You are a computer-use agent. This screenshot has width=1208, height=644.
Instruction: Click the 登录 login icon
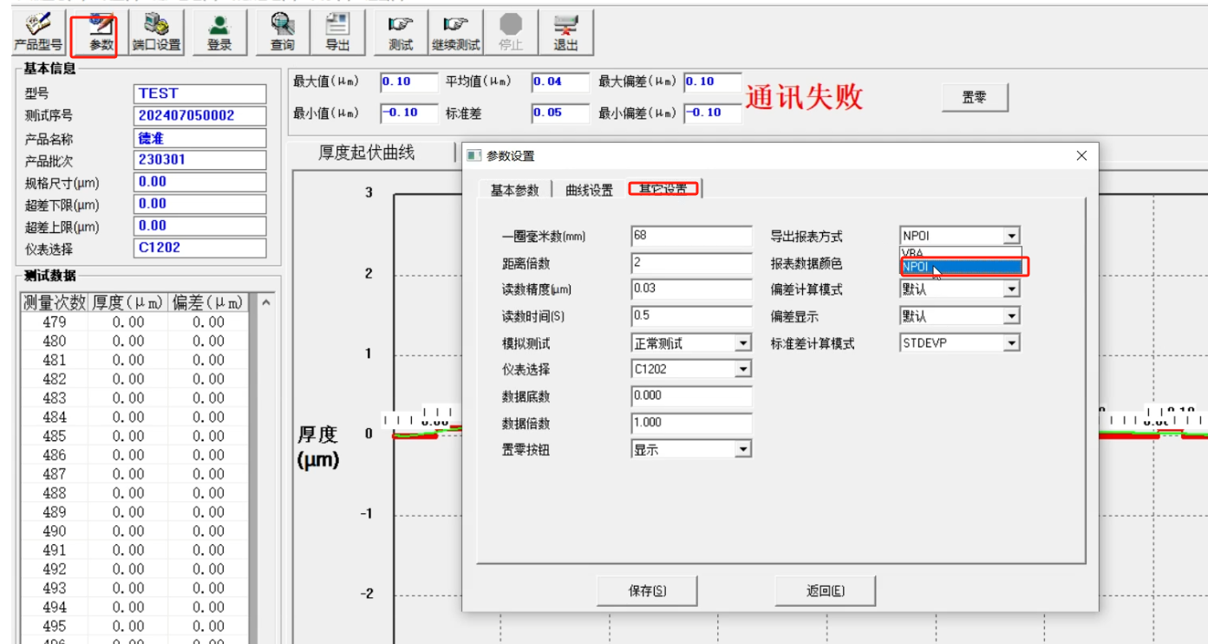coord(219,33)
